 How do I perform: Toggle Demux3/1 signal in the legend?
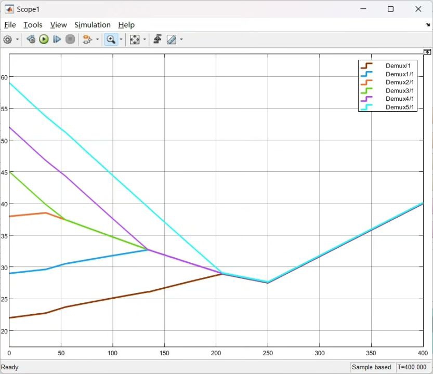(x=399, y=90)
